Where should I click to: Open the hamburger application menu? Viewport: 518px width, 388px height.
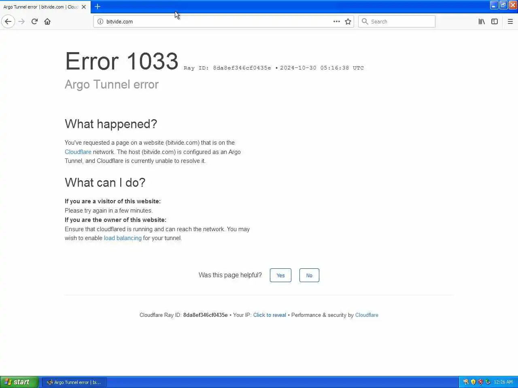[510, 21]
